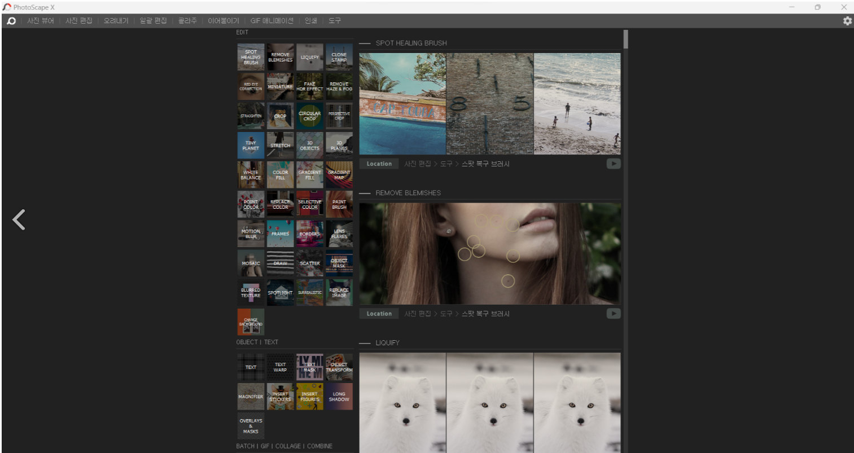The height and width of the screenshot is (453, 854).
Task: Click the help panel vertical scrollbar
Action: coord(625,39)
